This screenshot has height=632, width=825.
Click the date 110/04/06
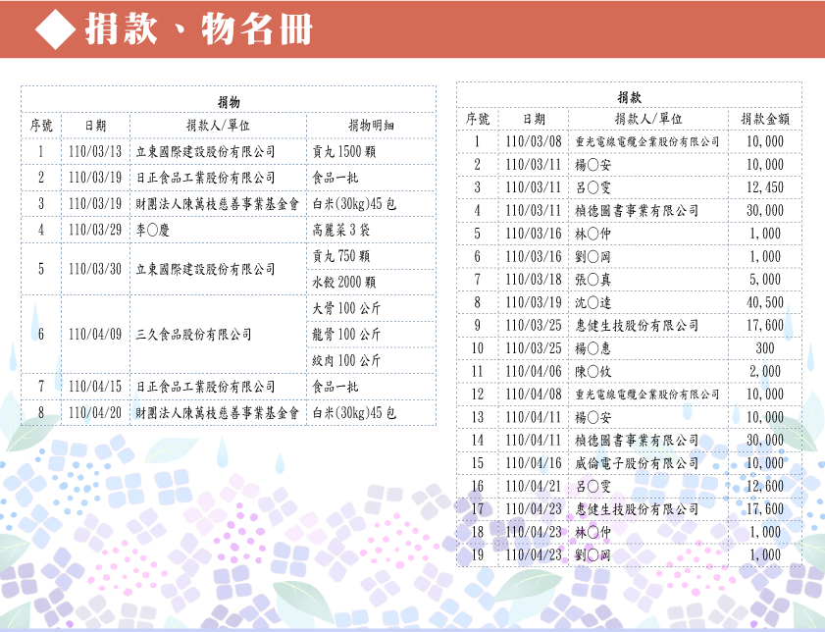click(533, 371)
